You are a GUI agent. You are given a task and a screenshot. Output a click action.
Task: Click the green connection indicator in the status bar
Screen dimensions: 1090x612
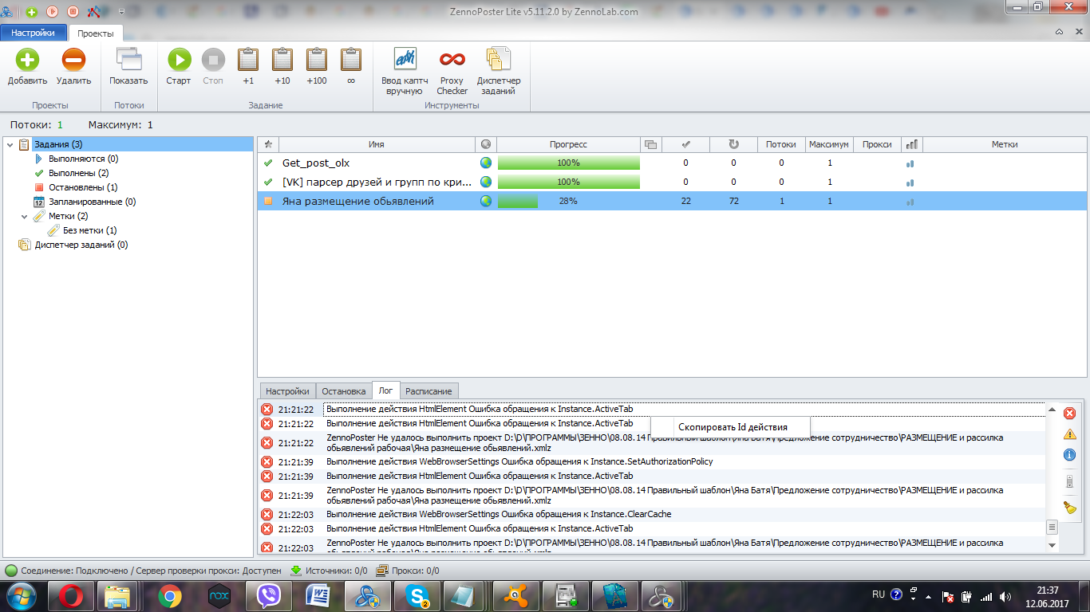click(11, 571)
